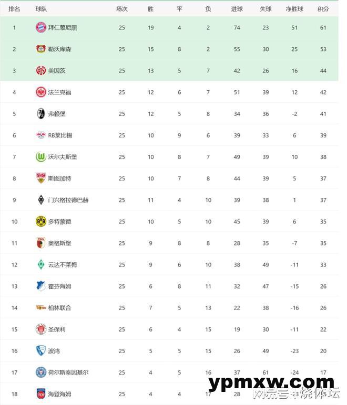Viewport: 347px width, 405px height.
Task: Click the 奥格斯堡 team name
Action: point(59,243)
